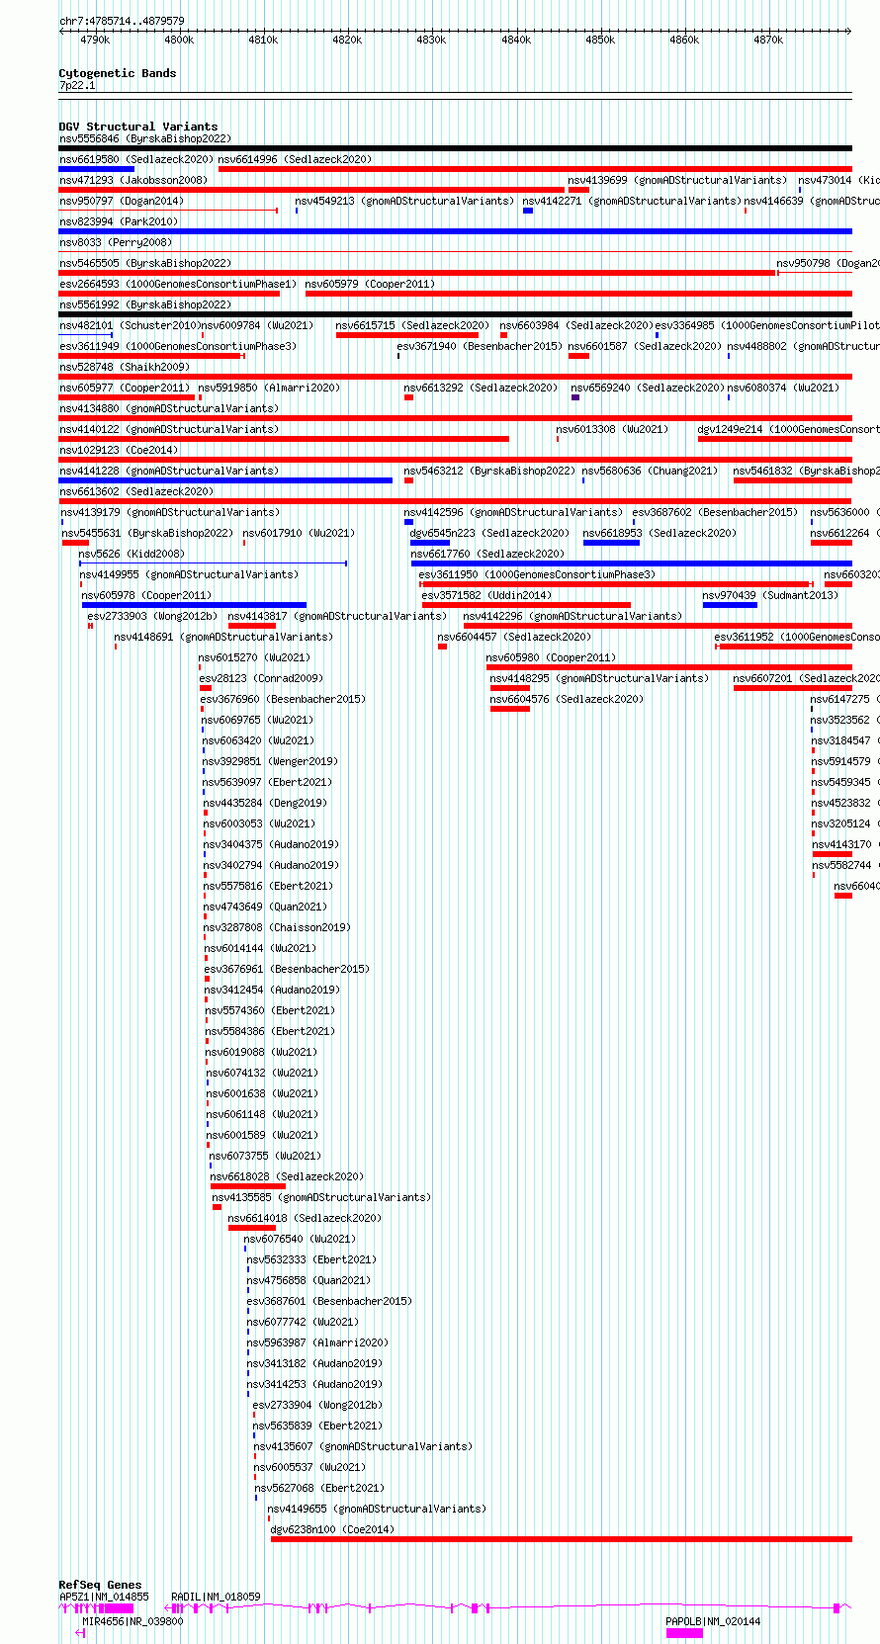Click nsv4549213 gnomADStructuralVariants label
The width and height of the screenshot is (880, 1644).
(x=404, y=201)
